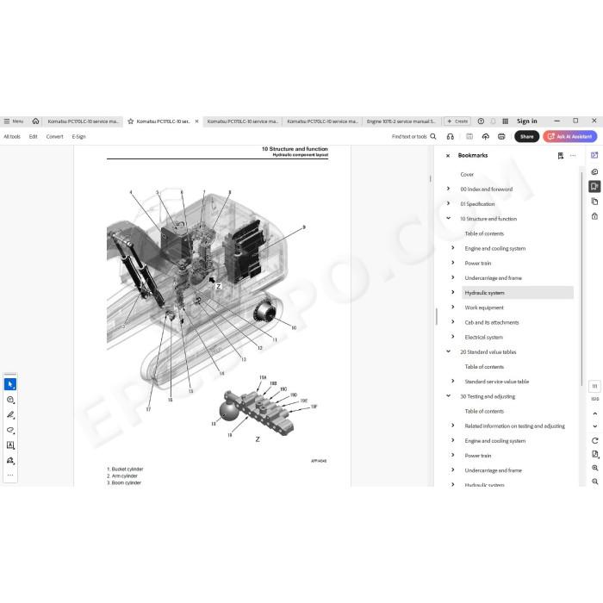
Task: Switch to the first Komatsu PC170LC-10 tab
Action: pos(83,121)
